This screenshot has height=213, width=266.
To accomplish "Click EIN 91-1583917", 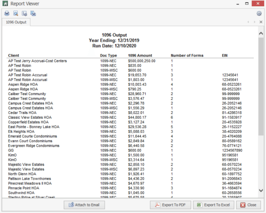I will (x=232, y=117).
